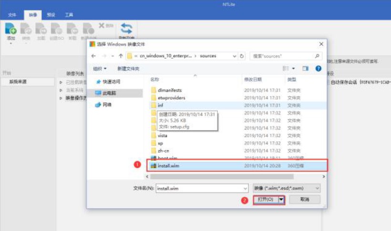Click the Add (添加) image icon in NTLite ribbon
This screenshot has width=391, height=231.
click(x=10, y=29)
